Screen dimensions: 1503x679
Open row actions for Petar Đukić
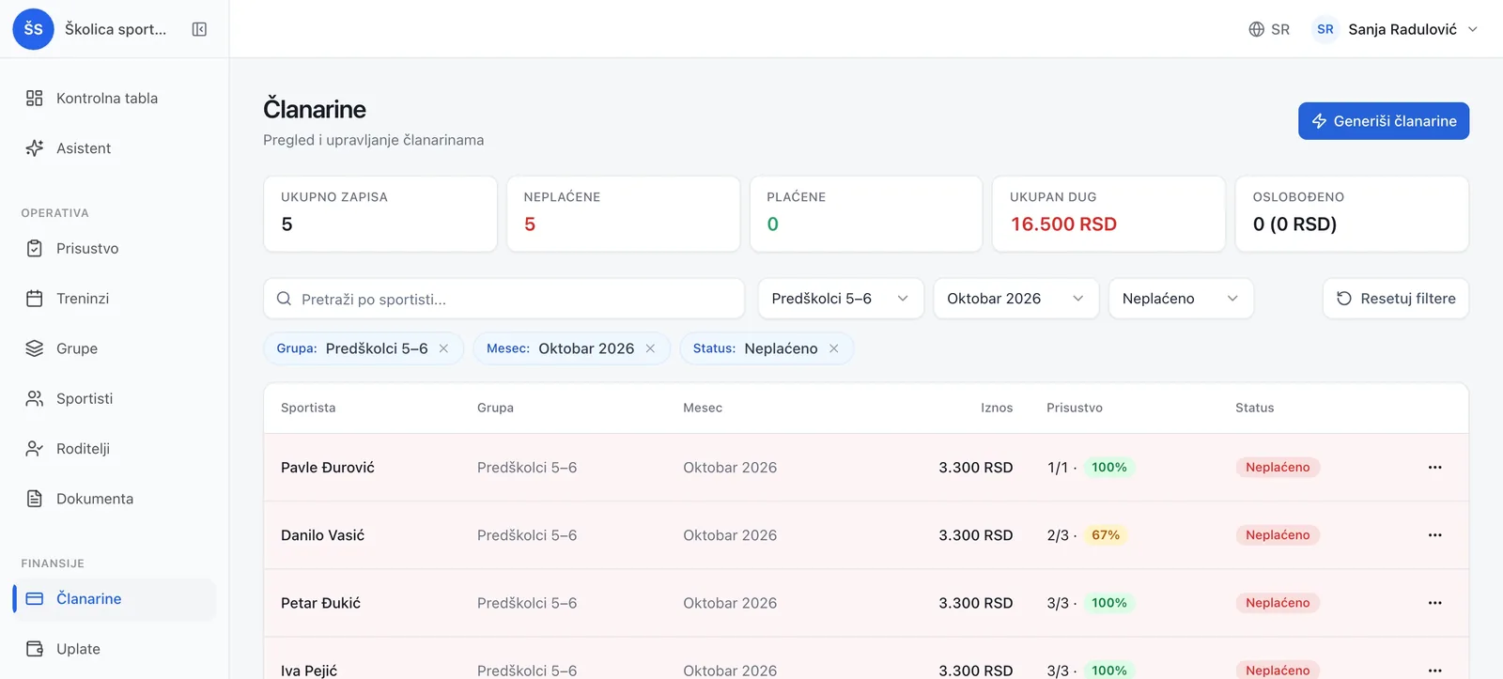(x=1434, y=603)
